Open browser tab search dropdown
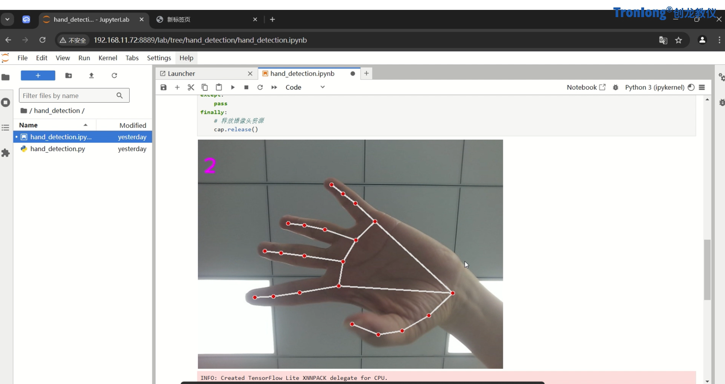This screenshot has width=725, height=384. (7, 19)
